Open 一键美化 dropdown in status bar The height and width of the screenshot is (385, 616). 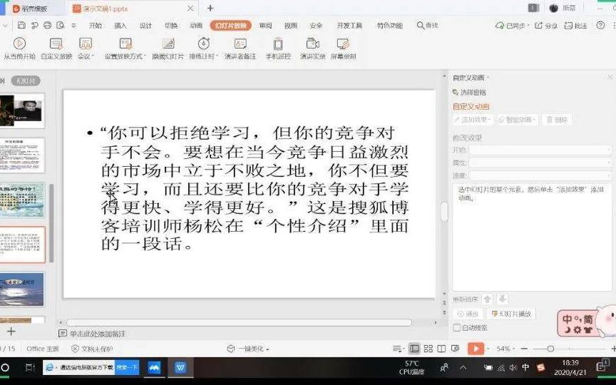(249, 349)
